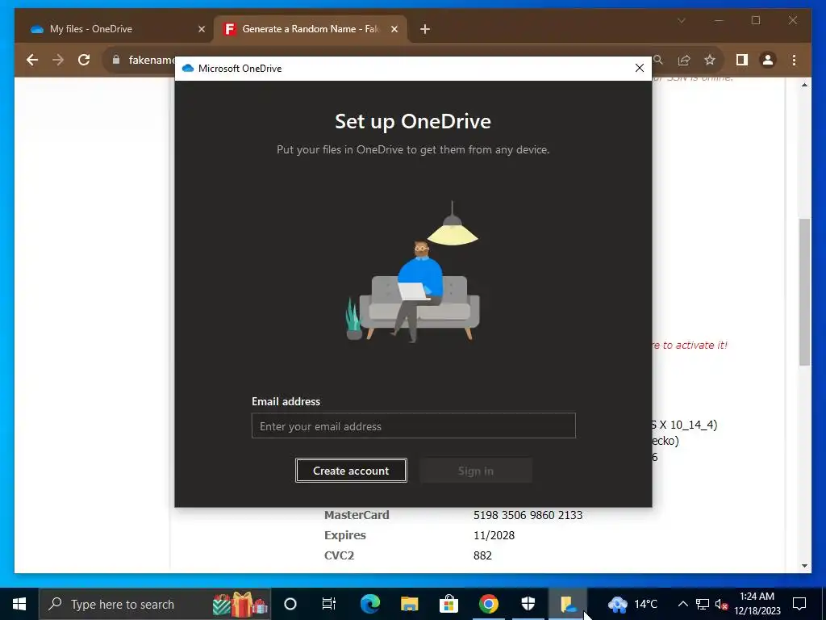Screen dimensions: 826x620
Task: Switch to Google Chrome on taskbar
Action: [488, 604]
